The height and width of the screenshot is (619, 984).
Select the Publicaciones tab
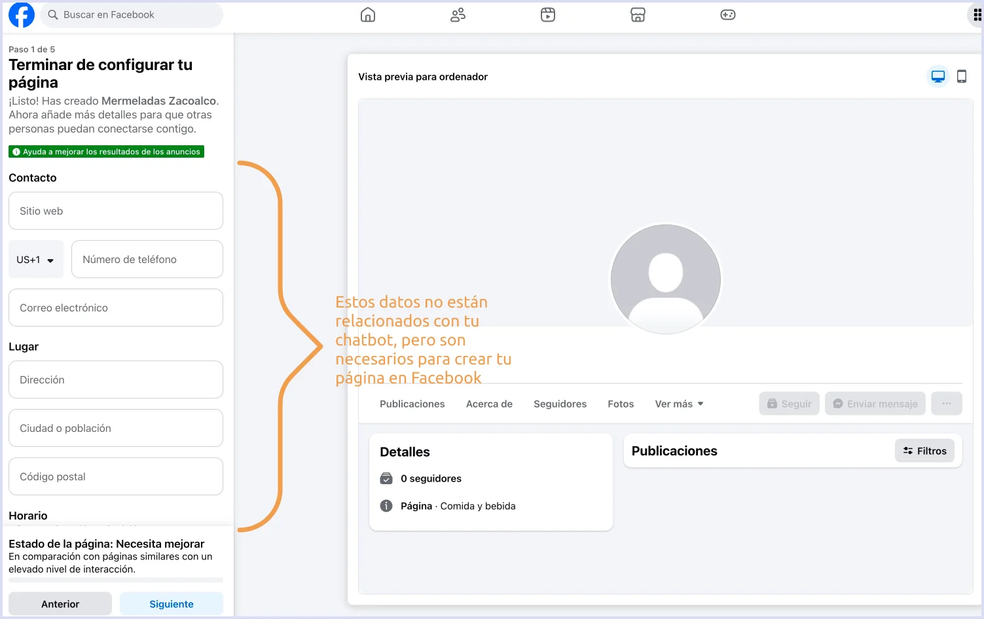(412, 404)
